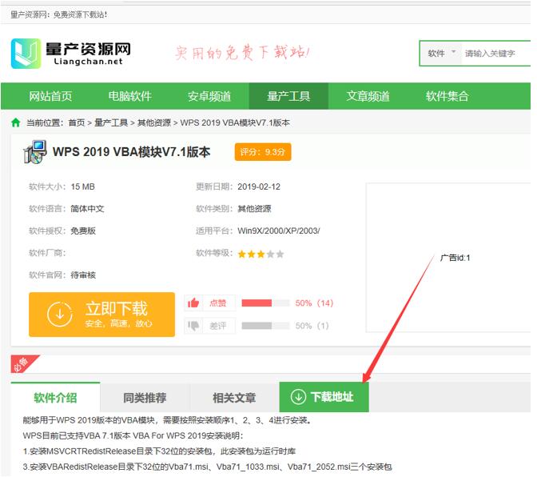537x477 pixels.
Task: Click the 其他资源 software category value
Action: pos(254,209)
